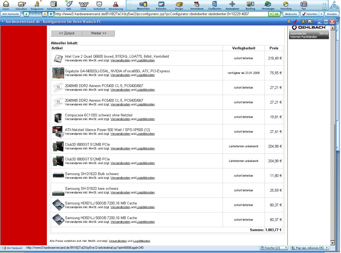341x253 pixels.
Task: Click the Favoriten button
Action: (310, 14)
